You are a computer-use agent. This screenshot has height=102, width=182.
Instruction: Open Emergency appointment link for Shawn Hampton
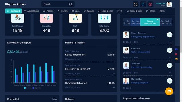coord(143,37)
